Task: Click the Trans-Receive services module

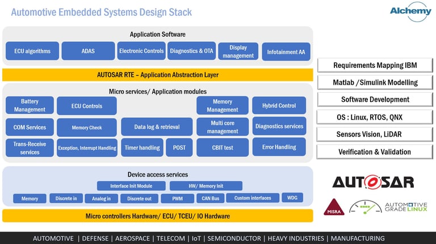Action: click(x=30, y=148)
